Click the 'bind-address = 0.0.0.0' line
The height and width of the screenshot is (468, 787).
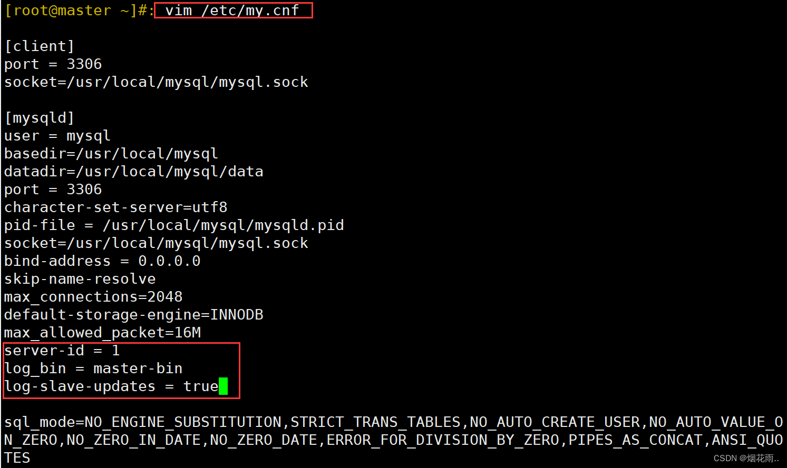click(102, 261)
